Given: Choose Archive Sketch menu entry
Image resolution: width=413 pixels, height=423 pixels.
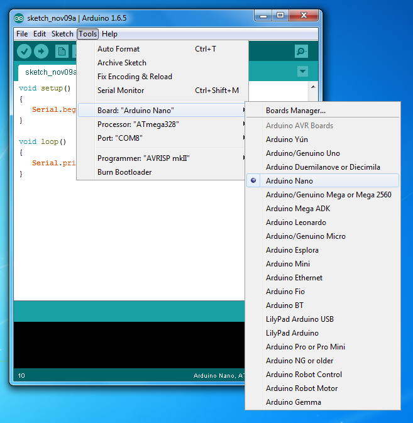Looking at the screenshot, I should click(x=162, y=63).
